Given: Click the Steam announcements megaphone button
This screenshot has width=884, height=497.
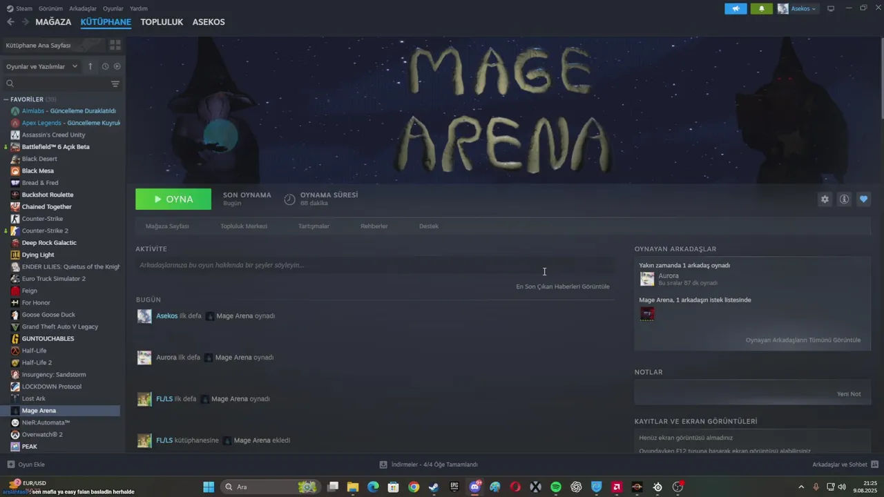Looking at the screenshot, I should [x=736, y=8].
